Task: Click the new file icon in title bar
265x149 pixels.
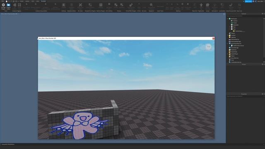Action: (x=7, y=1)
